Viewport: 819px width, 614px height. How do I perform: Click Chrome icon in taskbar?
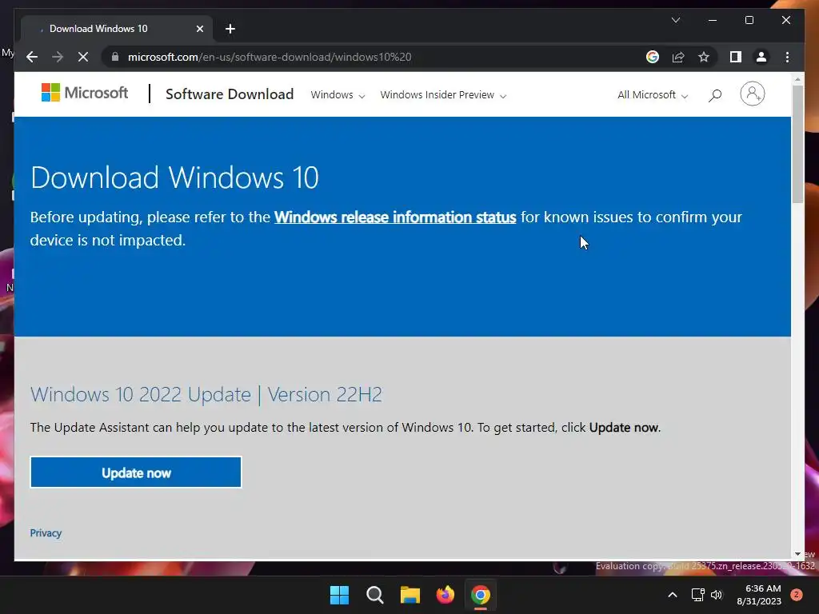pos(481,595)
